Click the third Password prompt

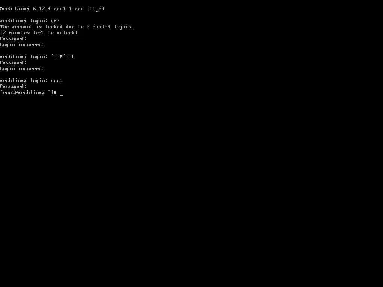coord(13,87)
